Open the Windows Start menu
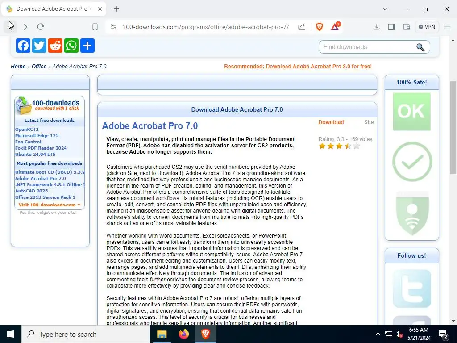This screenshot has width=457, height=343. 11,334
